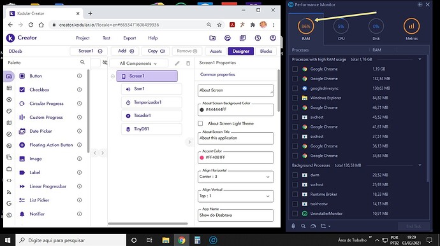Click search magnifier in Performance Monitor footer
Image resolution: width=440 pixels, height=246 pixels.
[303, 226]
